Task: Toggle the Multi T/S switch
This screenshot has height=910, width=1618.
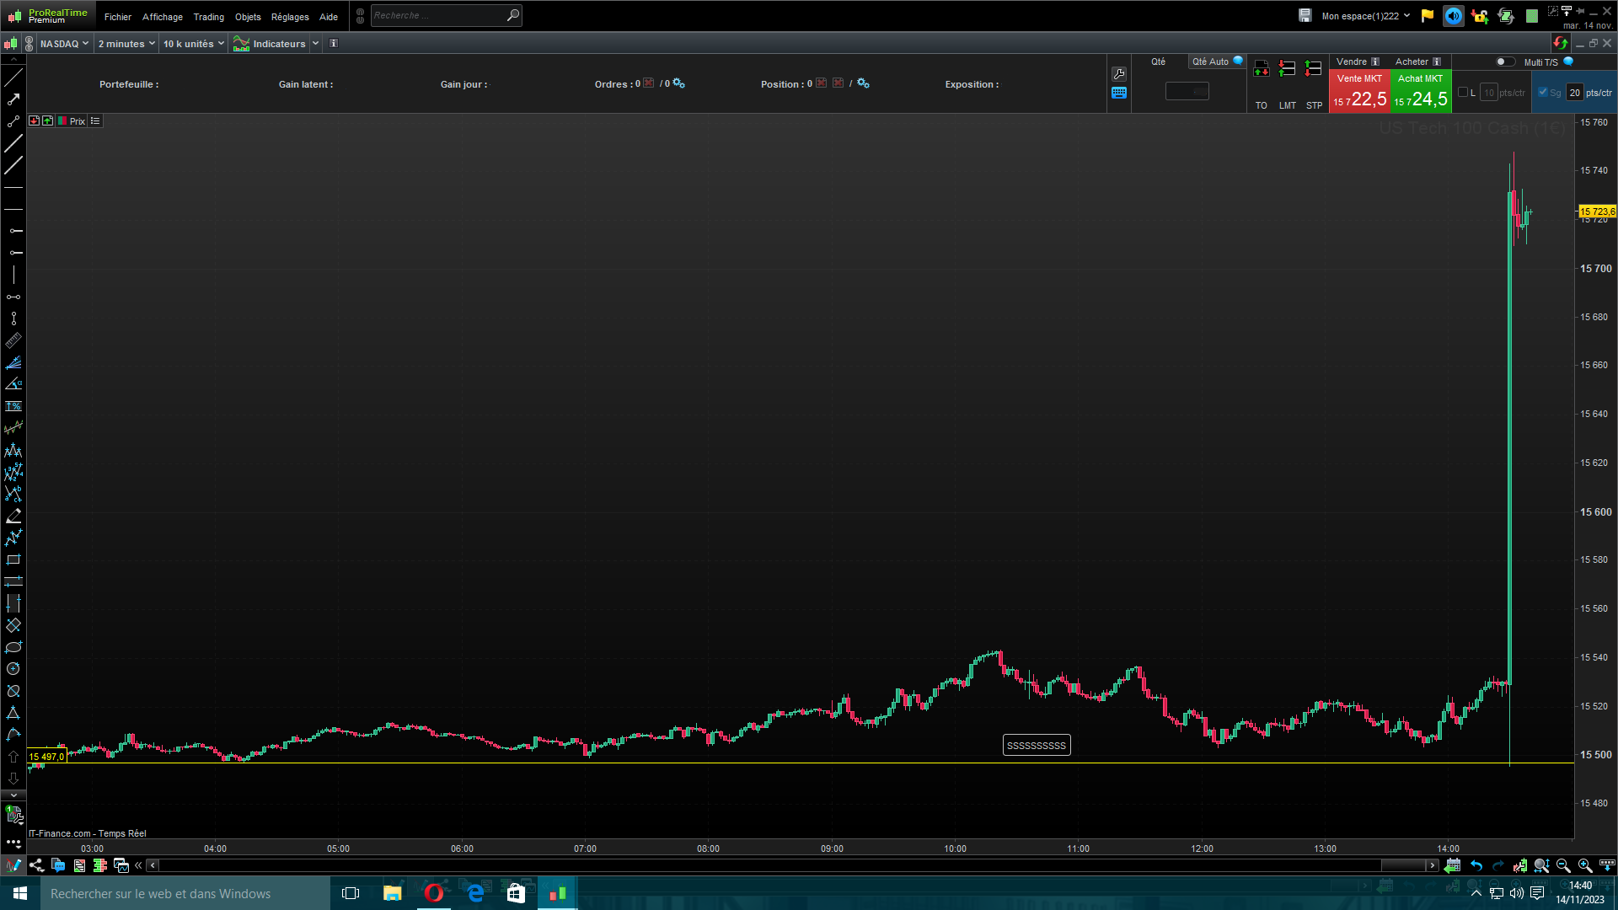Action: 1504,62
